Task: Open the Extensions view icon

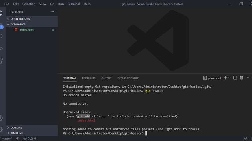Action: [1, 61]
